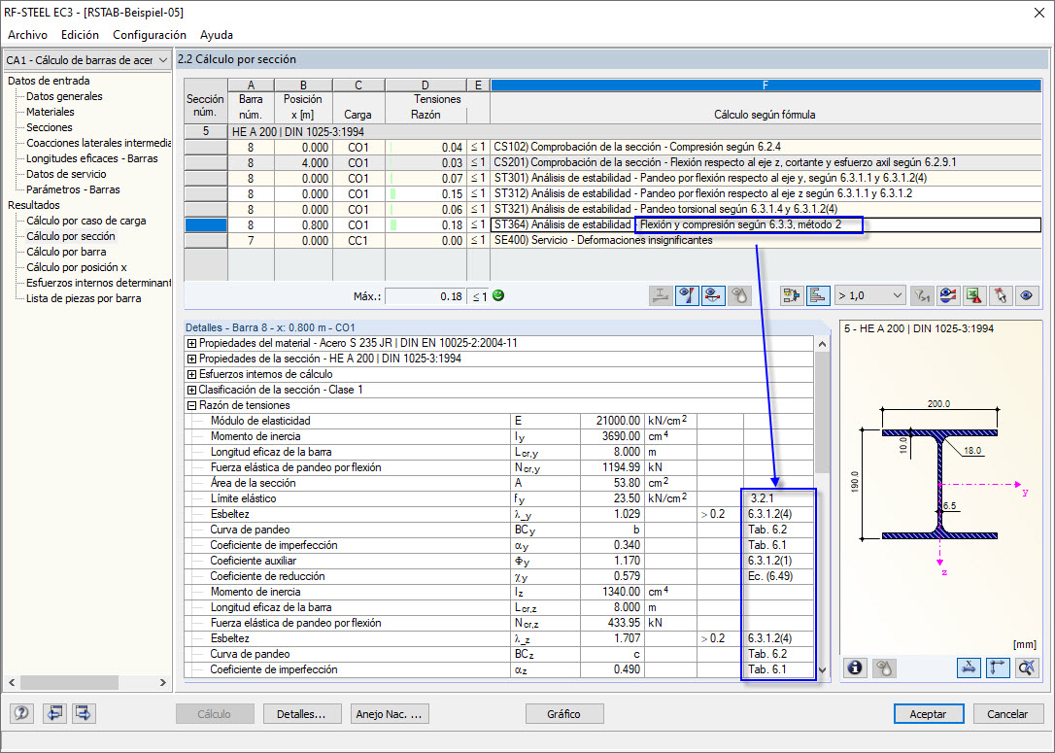Click the Excel export icon

point(974,295)
